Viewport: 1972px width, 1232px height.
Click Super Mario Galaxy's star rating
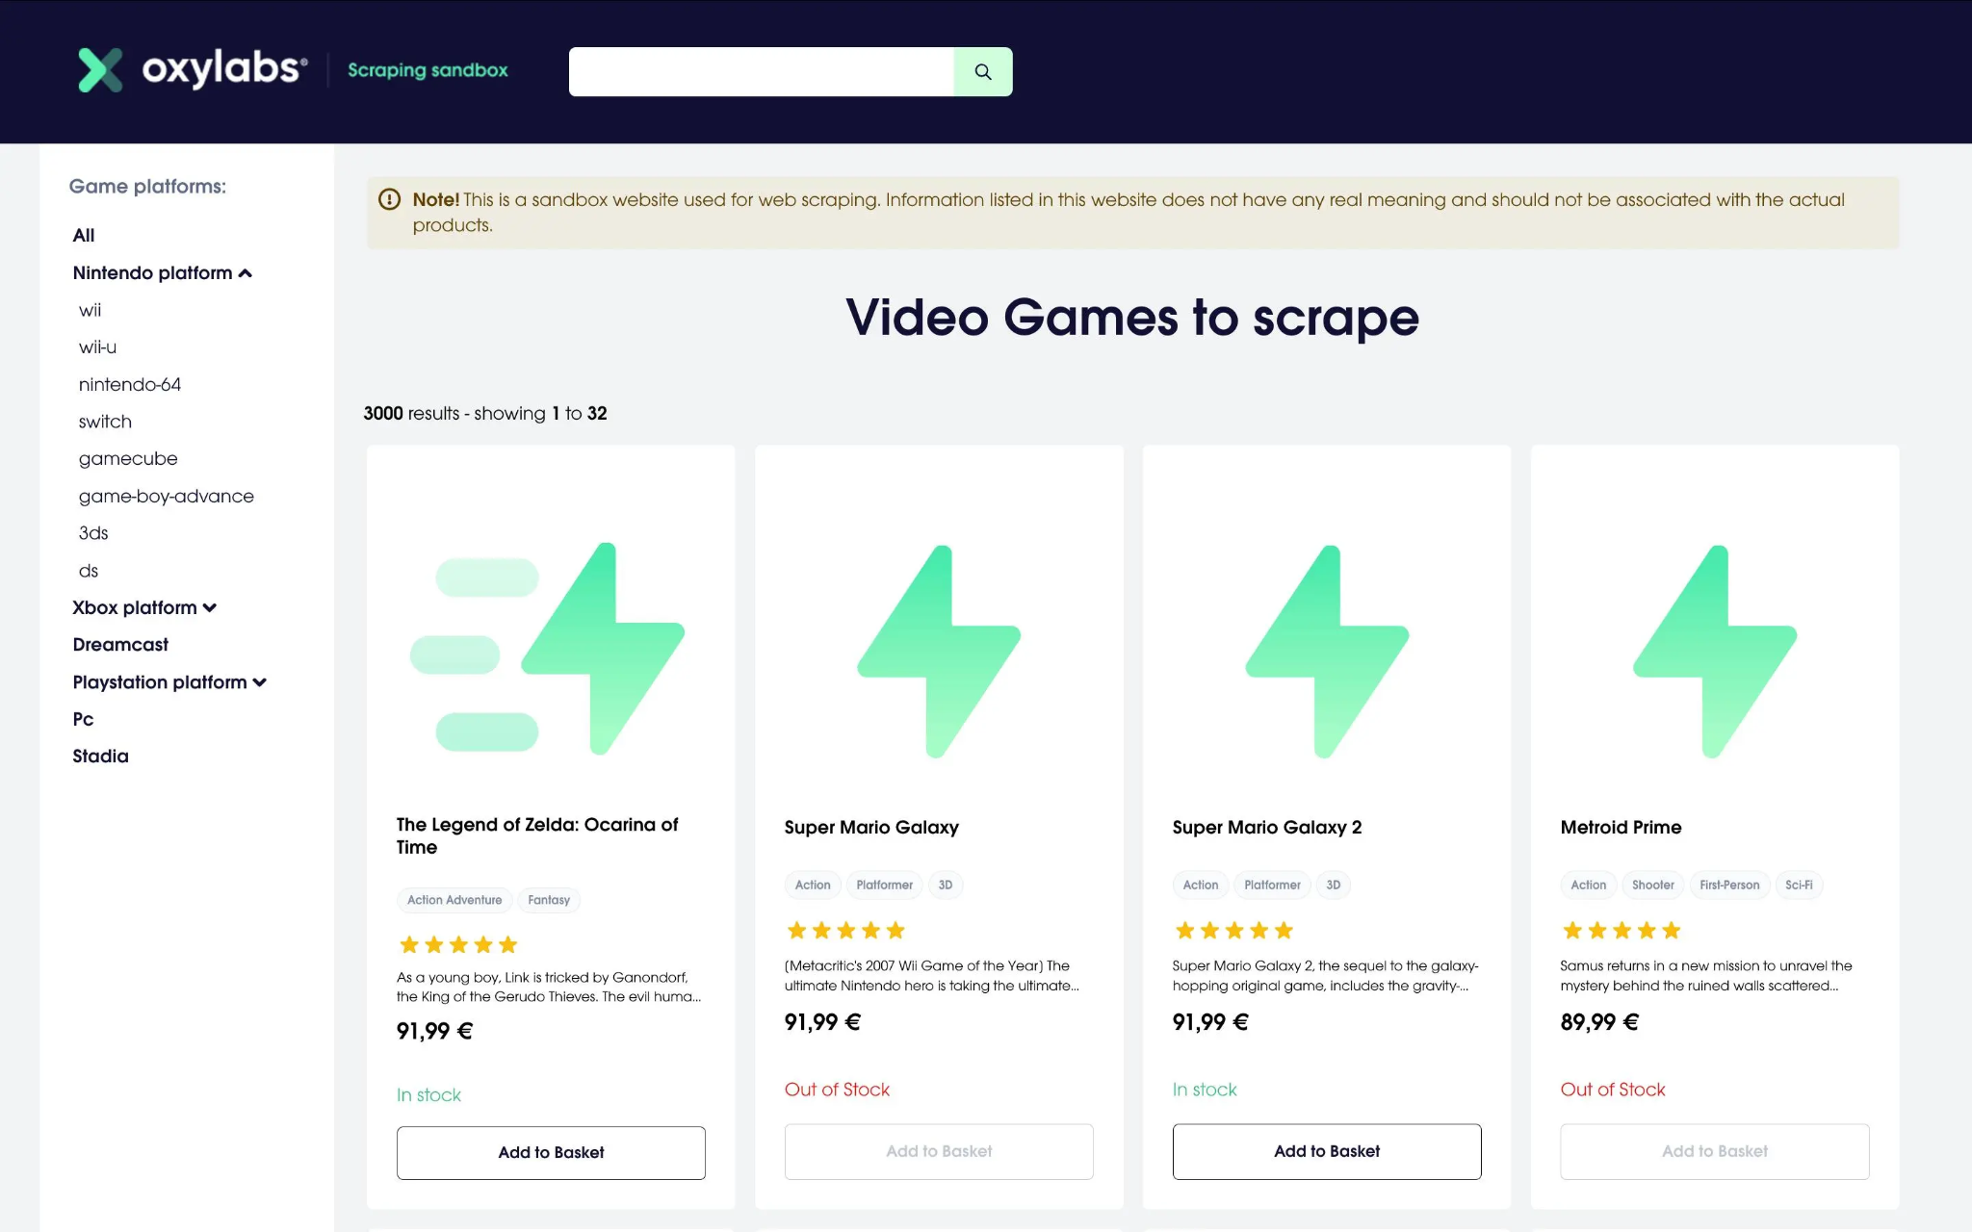tap(846, 930)
